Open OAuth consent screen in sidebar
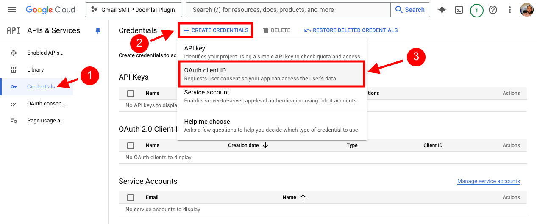Screen dimensions: 537x224 coord(46,104)
